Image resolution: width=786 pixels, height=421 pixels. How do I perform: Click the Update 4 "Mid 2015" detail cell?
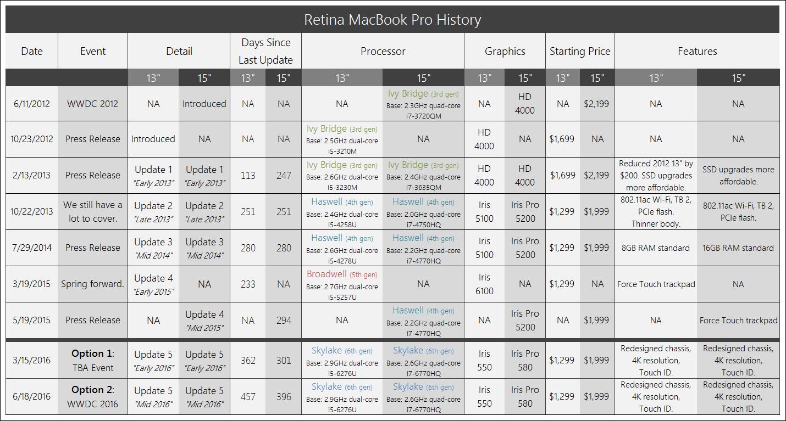[204, 321]
